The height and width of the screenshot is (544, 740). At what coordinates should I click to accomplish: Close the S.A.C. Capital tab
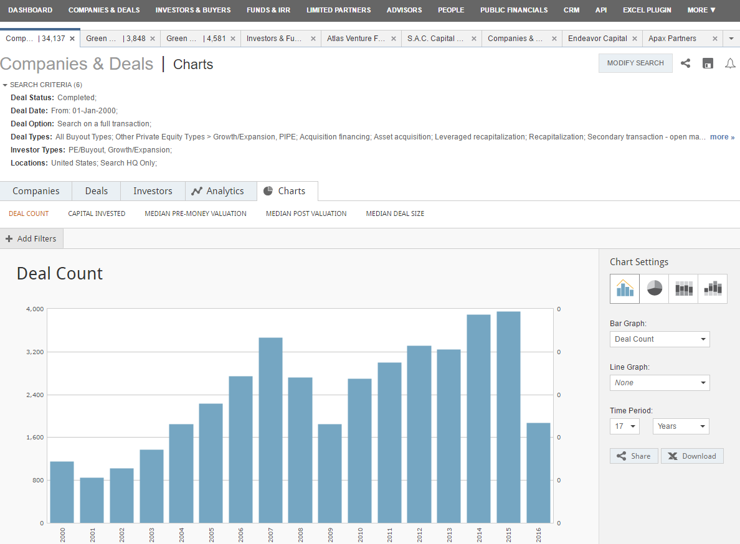coord(474,39)
